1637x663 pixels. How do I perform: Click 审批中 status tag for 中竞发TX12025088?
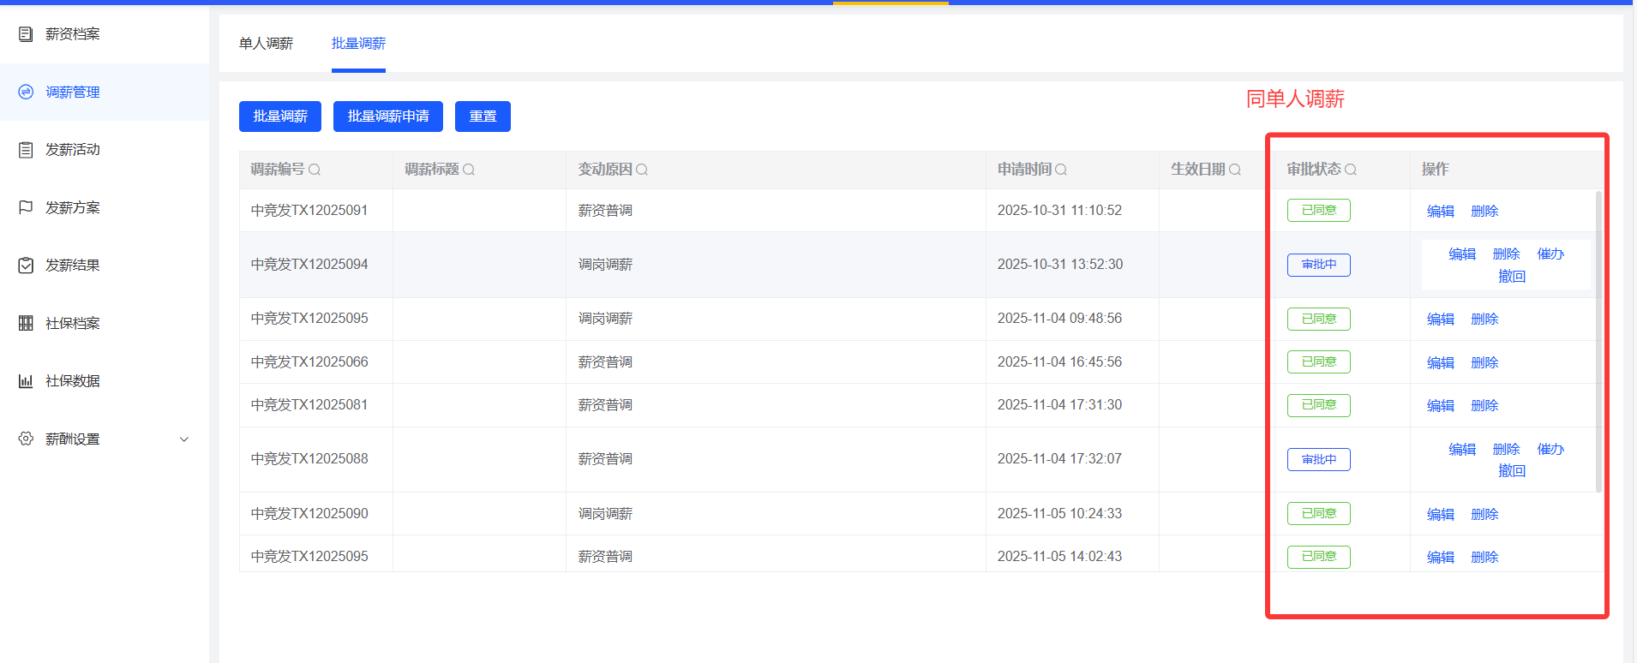click(1318, 460)
